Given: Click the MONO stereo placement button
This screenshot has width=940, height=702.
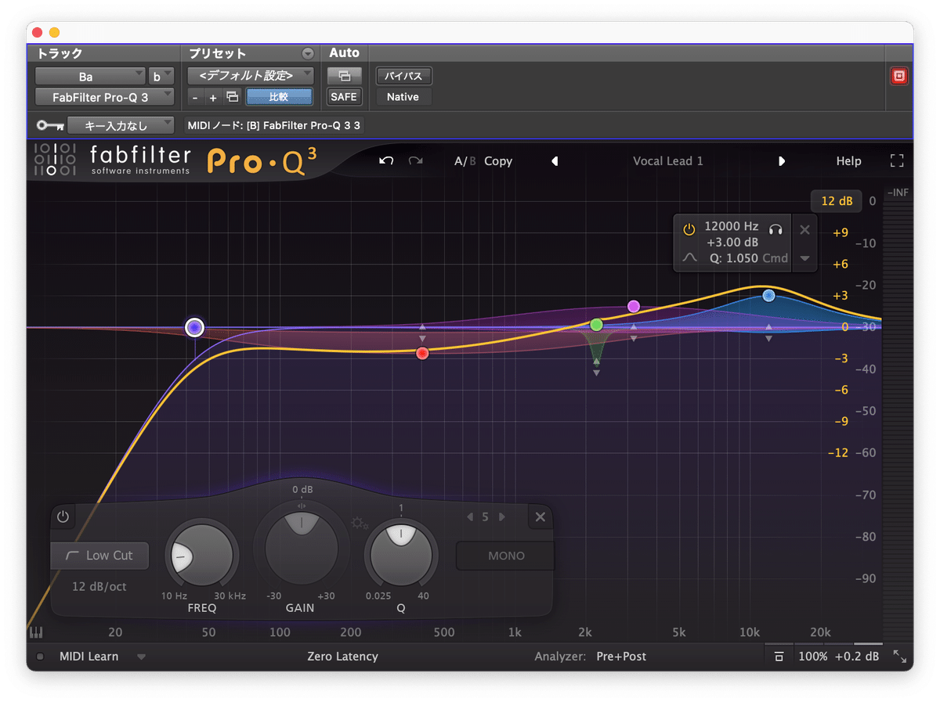Looking at the screenshot, I should click(505, 556).
